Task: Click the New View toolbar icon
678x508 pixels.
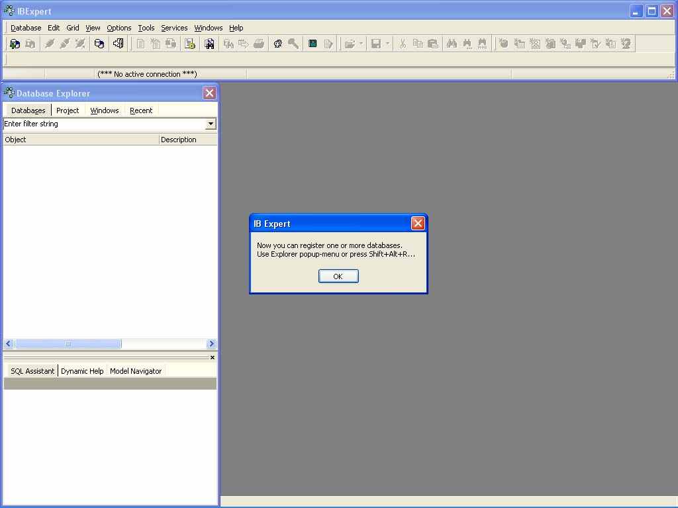Action: point(535,44)
